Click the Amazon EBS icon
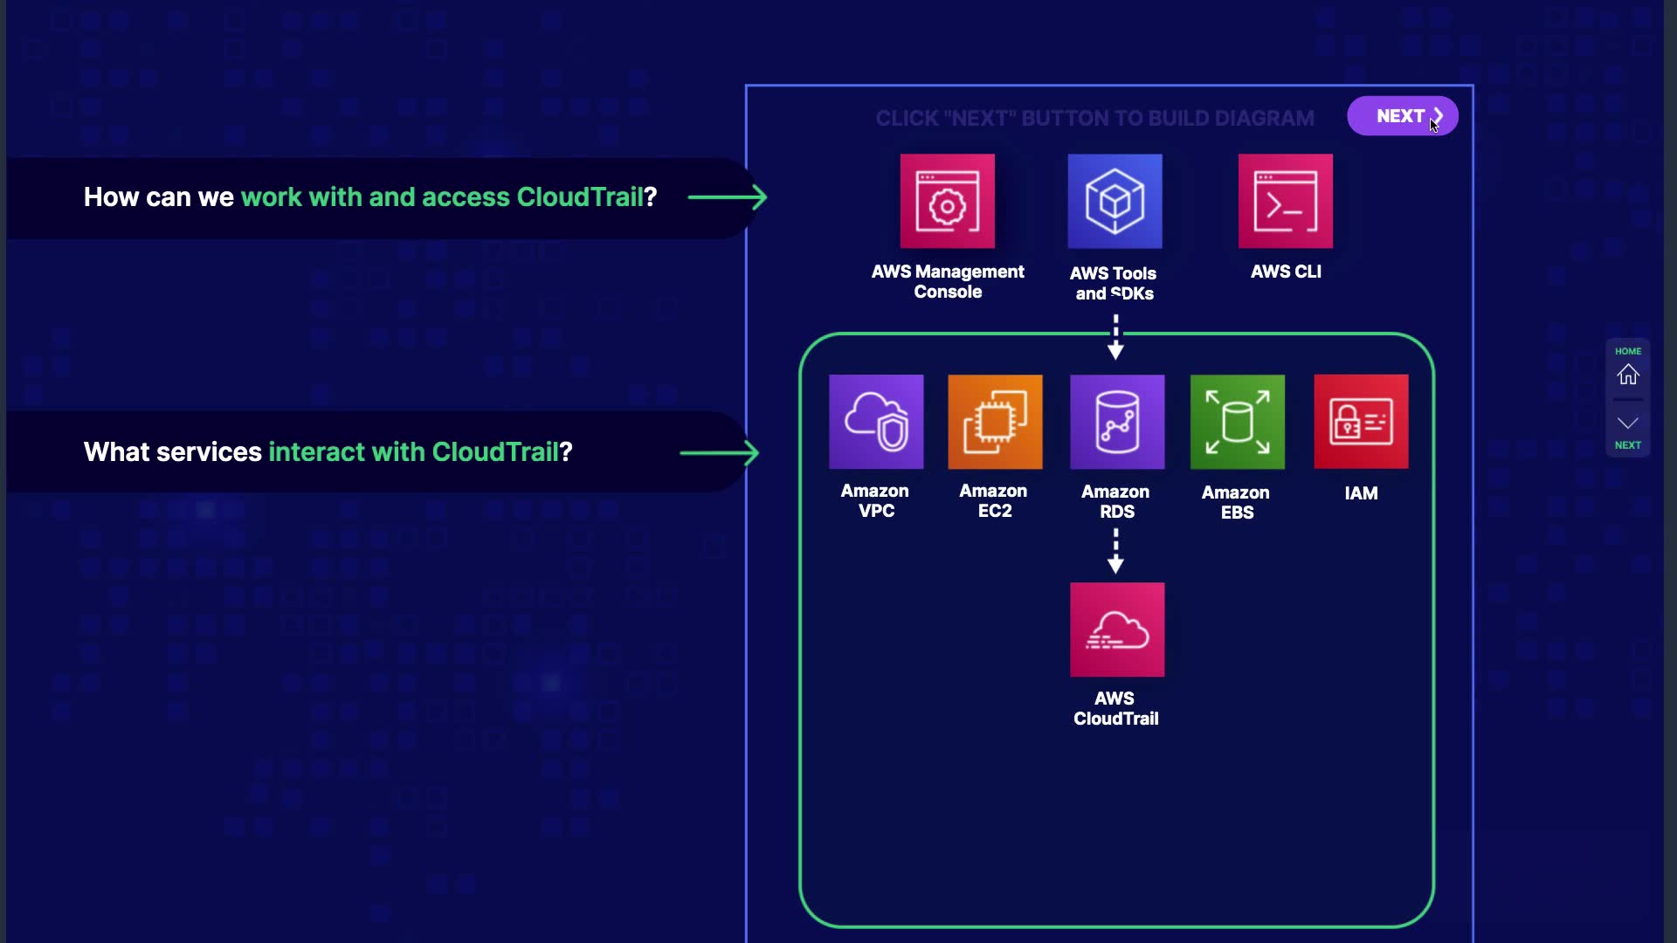Image resolution: width=1677 pixels, height=943 pixels. click(1237, 422)
